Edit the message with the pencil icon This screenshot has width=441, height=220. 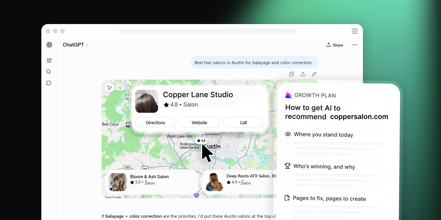point(314,74)
